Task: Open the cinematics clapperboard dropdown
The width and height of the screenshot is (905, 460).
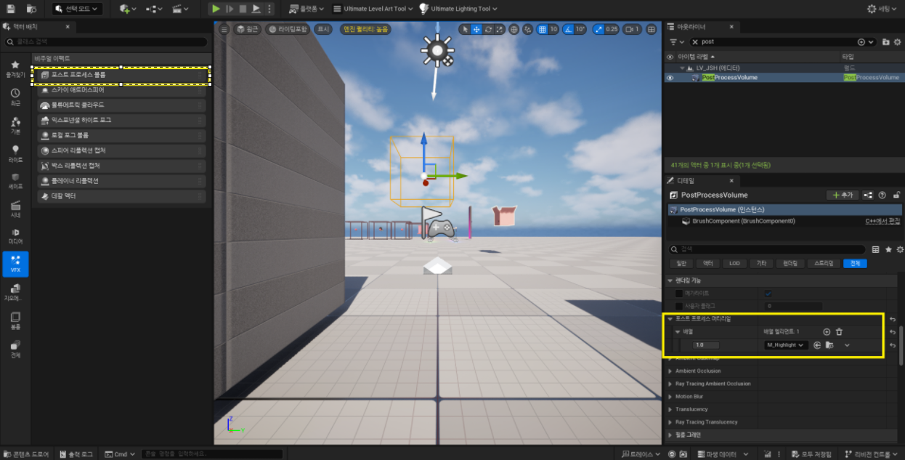Action: point(181,9)
